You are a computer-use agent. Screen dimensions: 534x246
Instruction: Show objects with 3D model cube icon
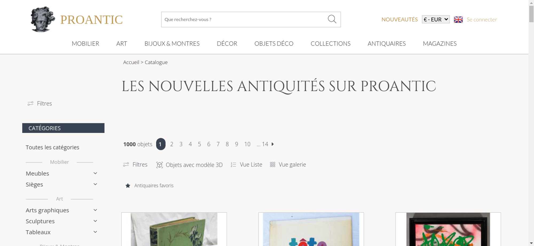coord(159,165)
